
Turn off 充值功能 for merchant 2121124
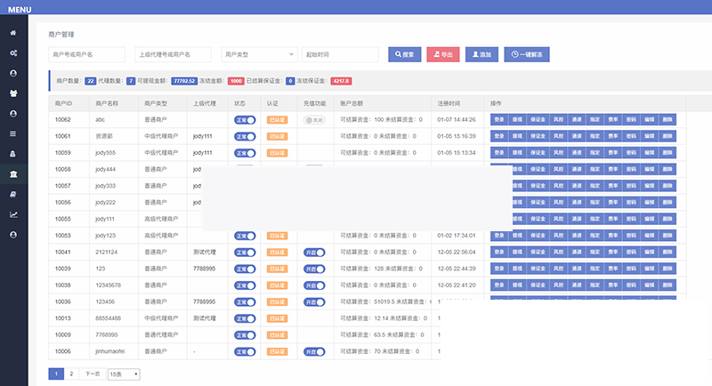(x=314, y=253)
